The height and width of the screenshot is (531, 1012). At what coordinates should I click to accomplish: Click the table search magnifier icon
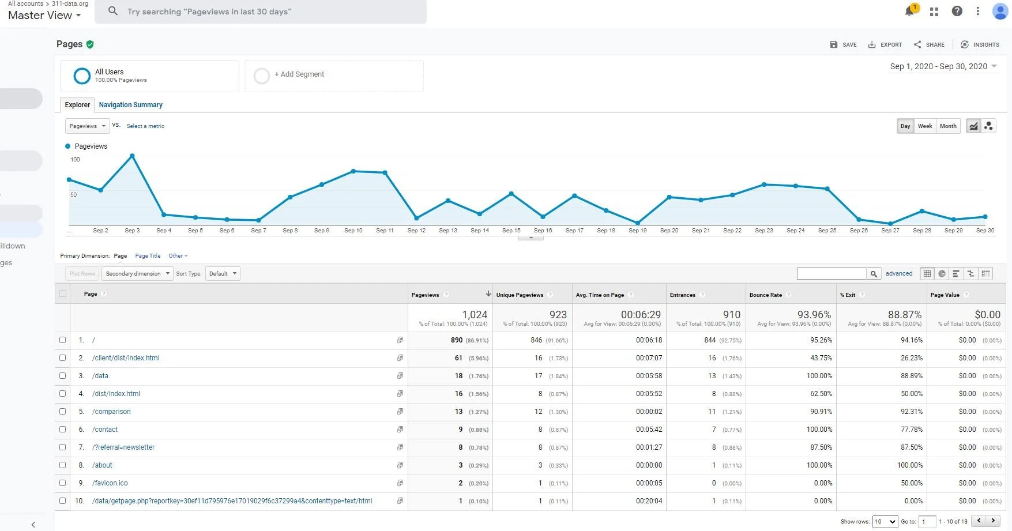coord(874,274)
